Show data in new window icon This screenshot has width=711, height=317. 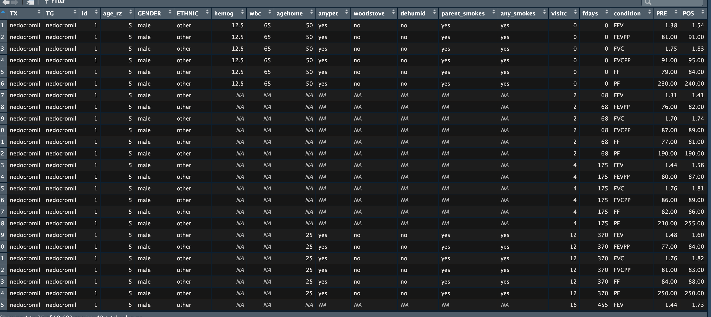pos(30,2)
